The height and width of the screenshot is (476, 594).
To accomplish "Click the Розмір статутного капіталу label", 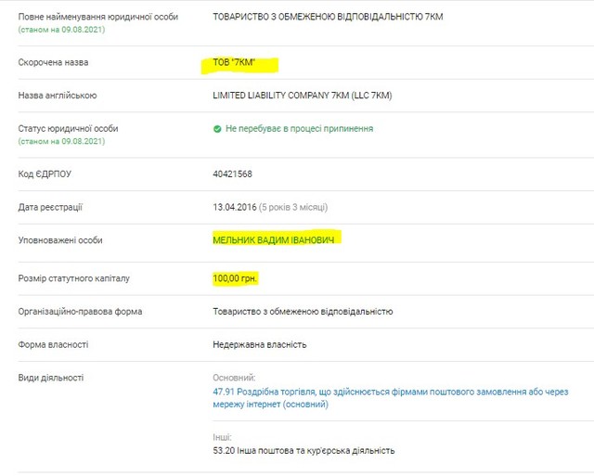I will pos(73,278).
